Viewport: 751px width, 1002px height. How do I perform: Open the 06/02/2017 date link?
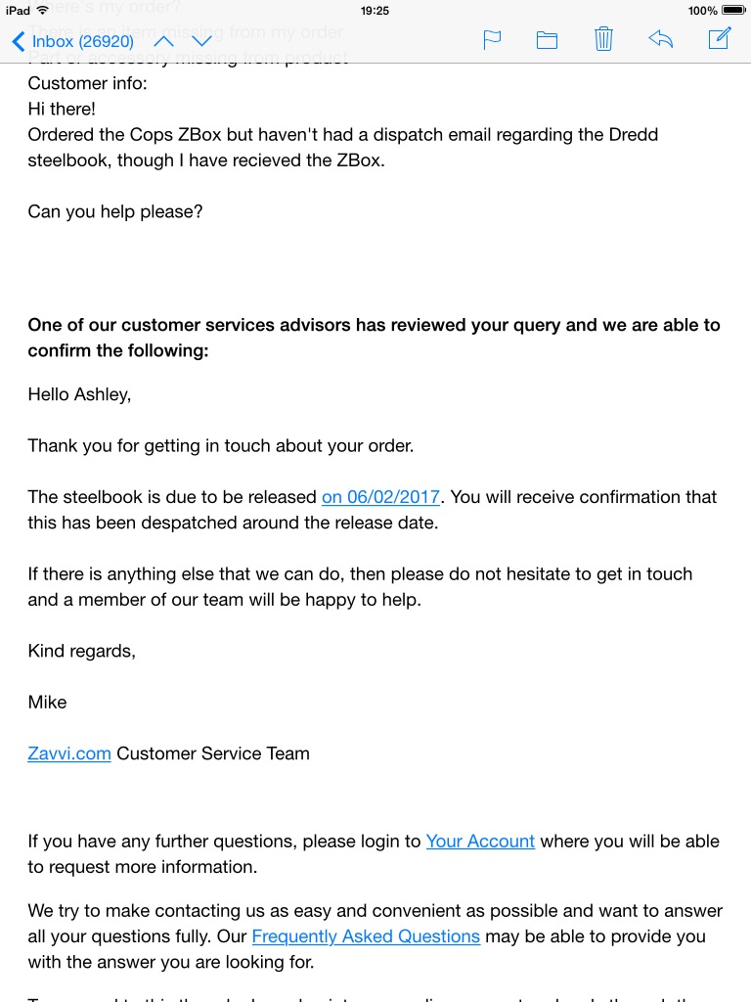[x=380, y=496]
